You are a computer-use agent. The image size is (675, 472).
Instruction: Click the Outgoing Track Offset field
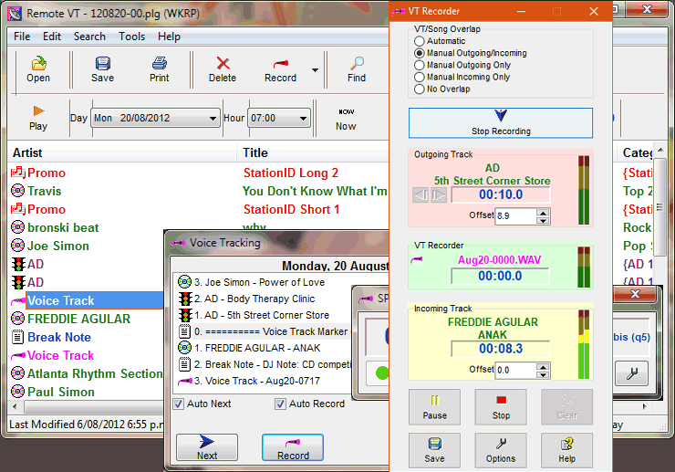515,216
